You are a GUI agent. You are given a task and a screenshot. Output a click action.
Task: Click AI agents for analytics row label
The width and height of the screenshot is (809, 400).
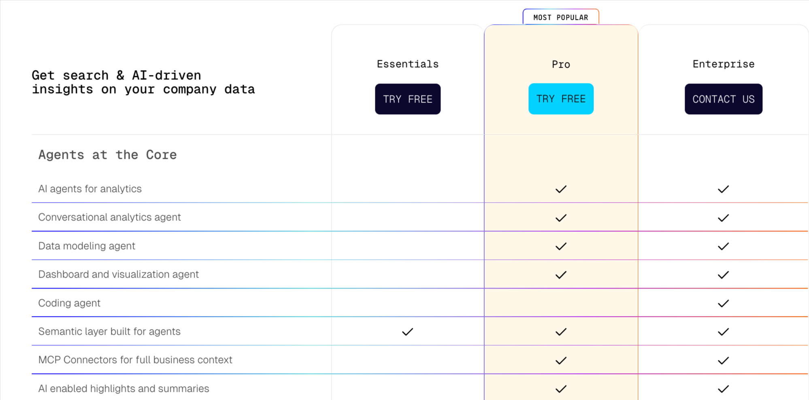[90, 189]
